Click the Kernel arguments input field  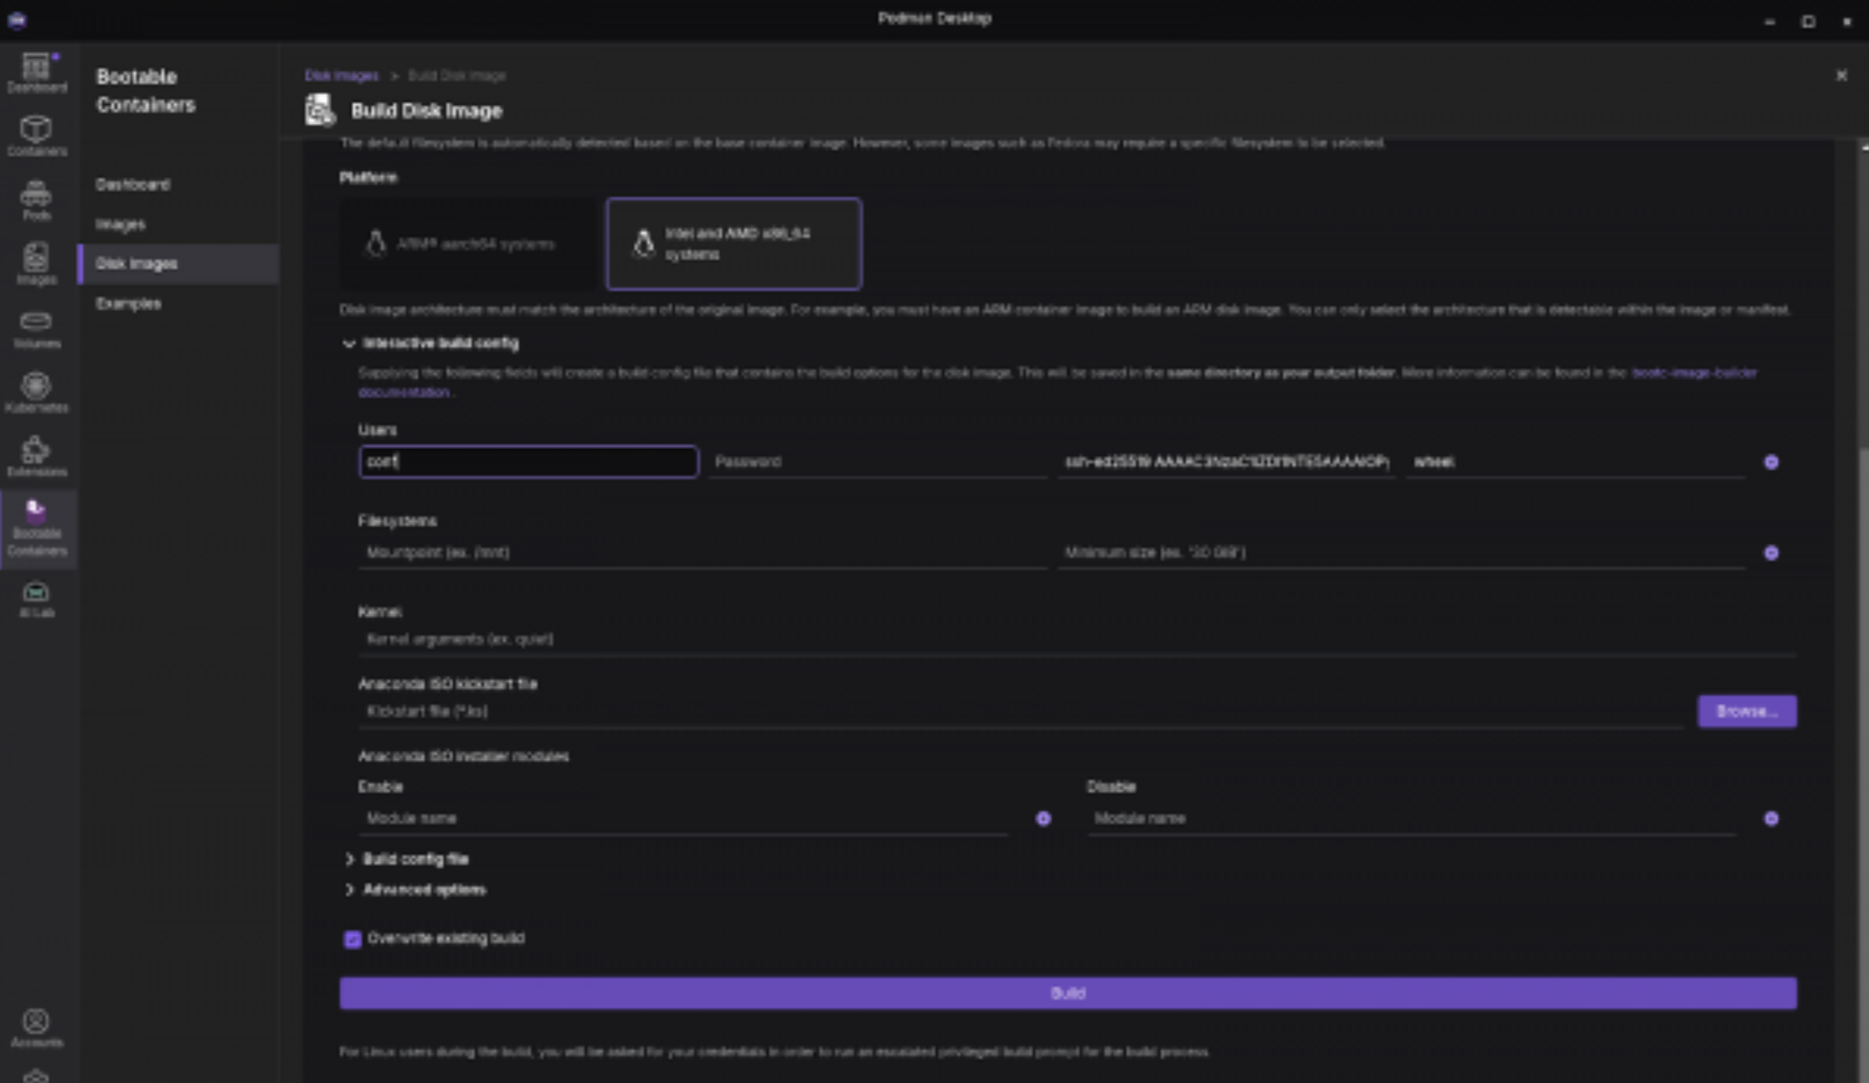1073,639
